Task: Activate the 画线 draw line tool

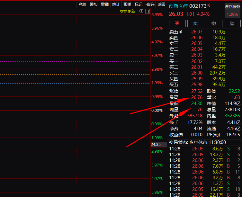Action: point(127,4)
